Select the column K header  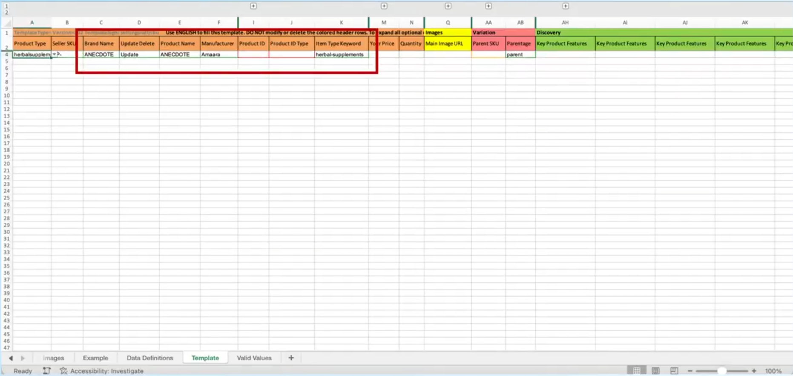[341, 23]
